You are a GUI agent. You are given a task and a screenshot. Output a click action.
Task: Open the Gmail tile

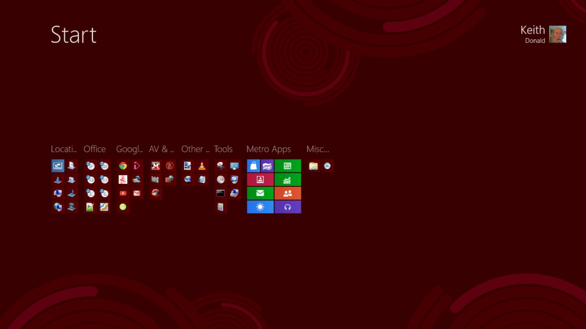[x=137, y=193]
